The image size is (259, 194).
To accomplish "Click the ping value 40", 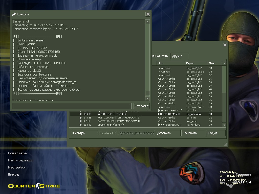I will (210, 89).
